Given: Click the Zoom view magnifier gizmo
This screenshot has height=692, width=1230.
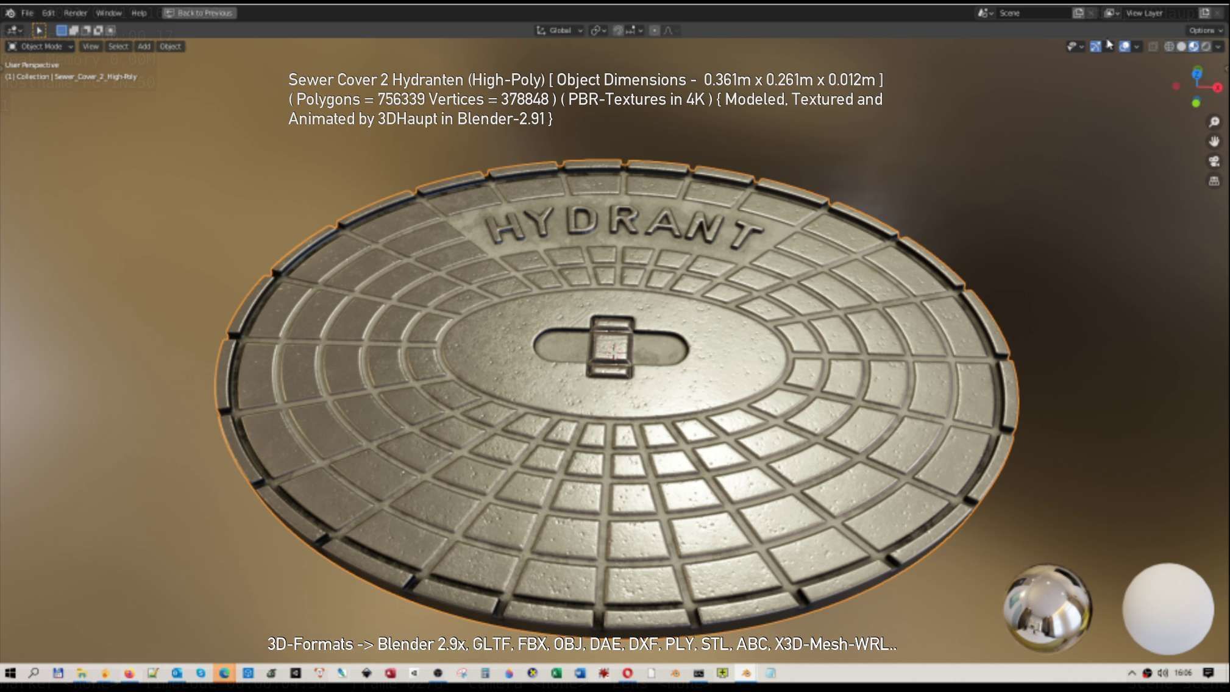Looking at the screenshot, I should pos(1214,122).
